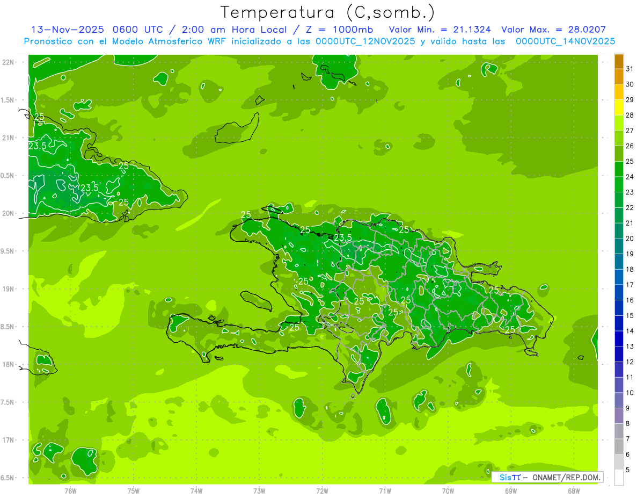Click the yellow swatch between 28 and 29
This screenshot has height=498, width=644.
619,108
